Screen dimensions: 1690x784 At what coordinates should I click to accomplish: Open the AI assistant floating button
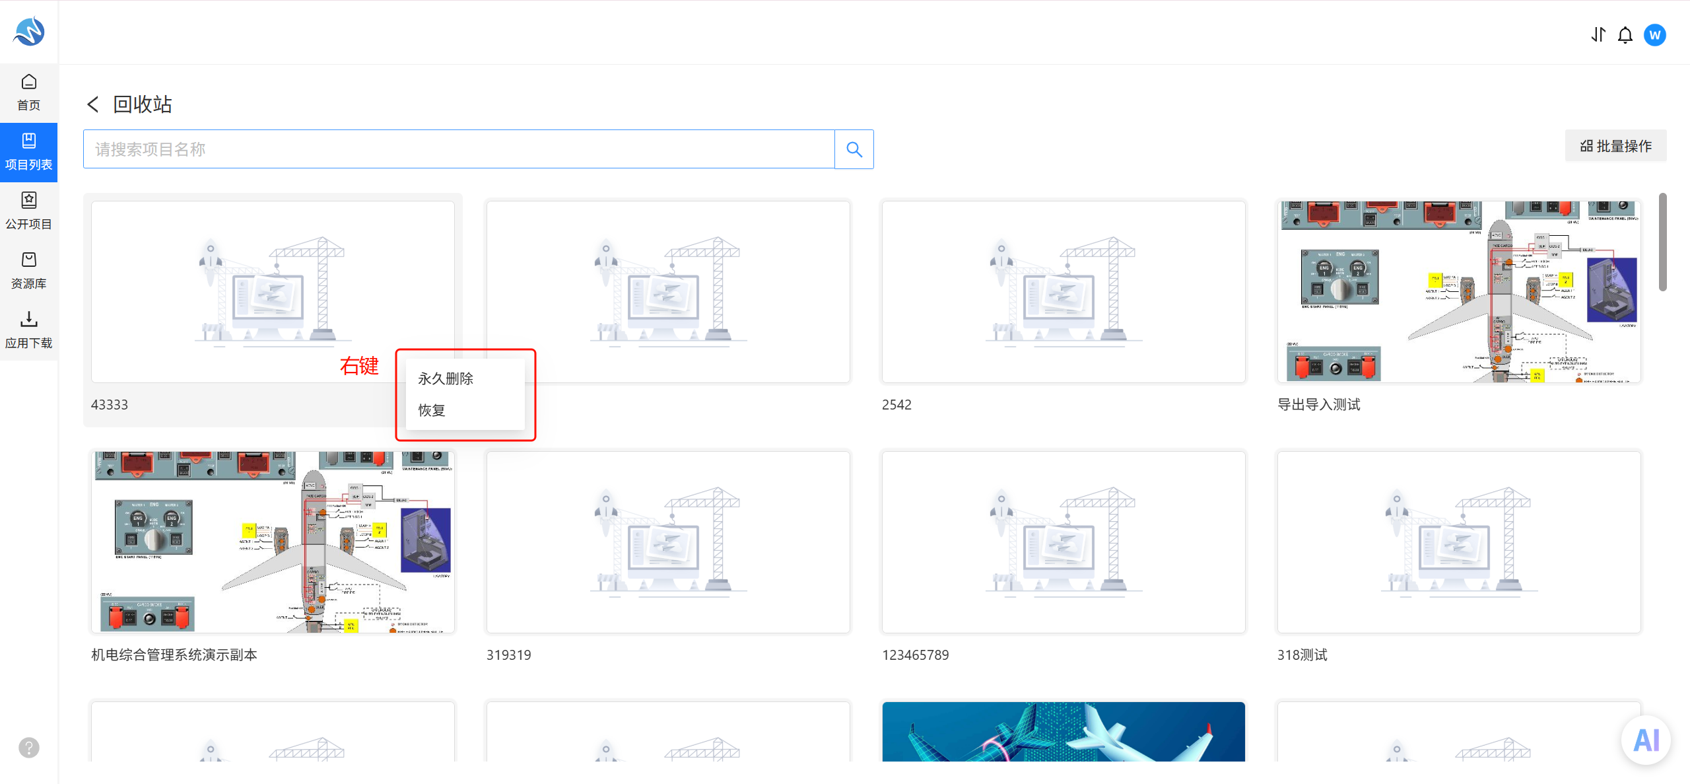1646,740
